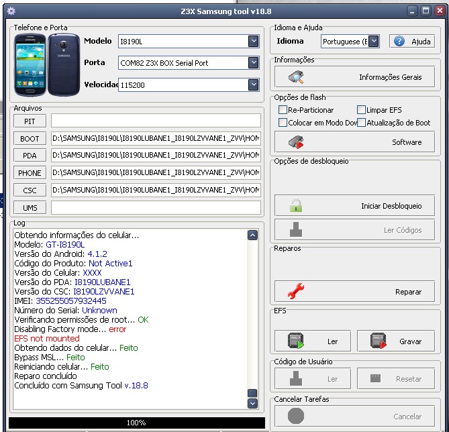Click the UMS file button

tap(30, 207)
